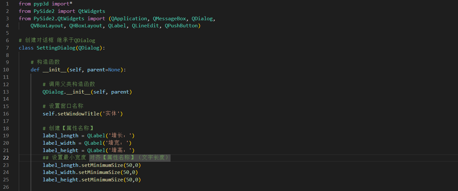
Task: Click the highlighted comment text 对齐【属性名称】
Action: pos(111,158)
